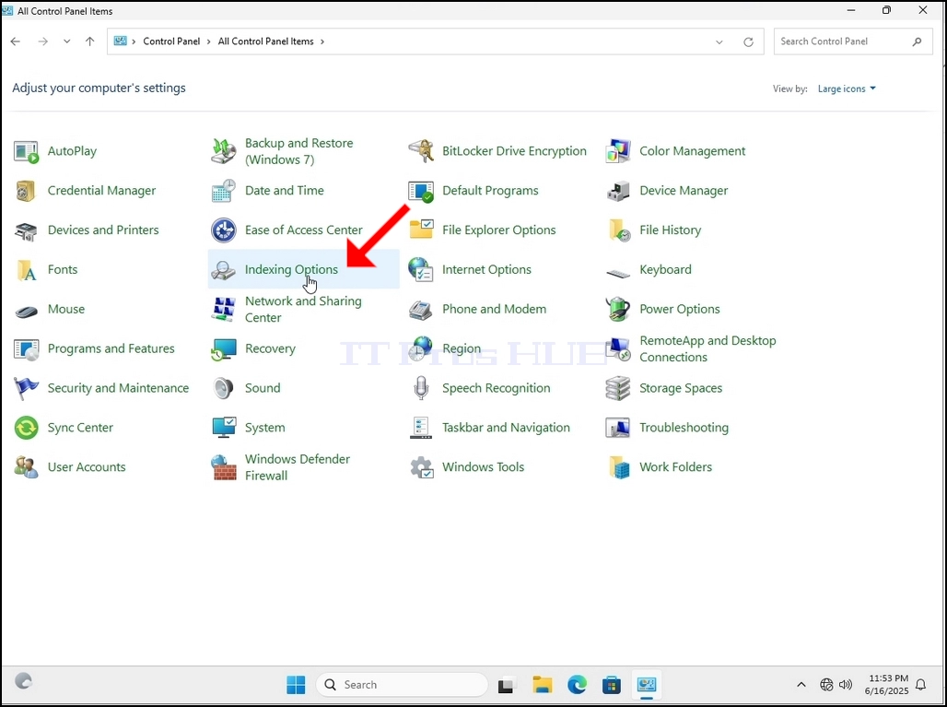Open Indexing Options magnifier icon
The image size is (947, 707).
224,270
